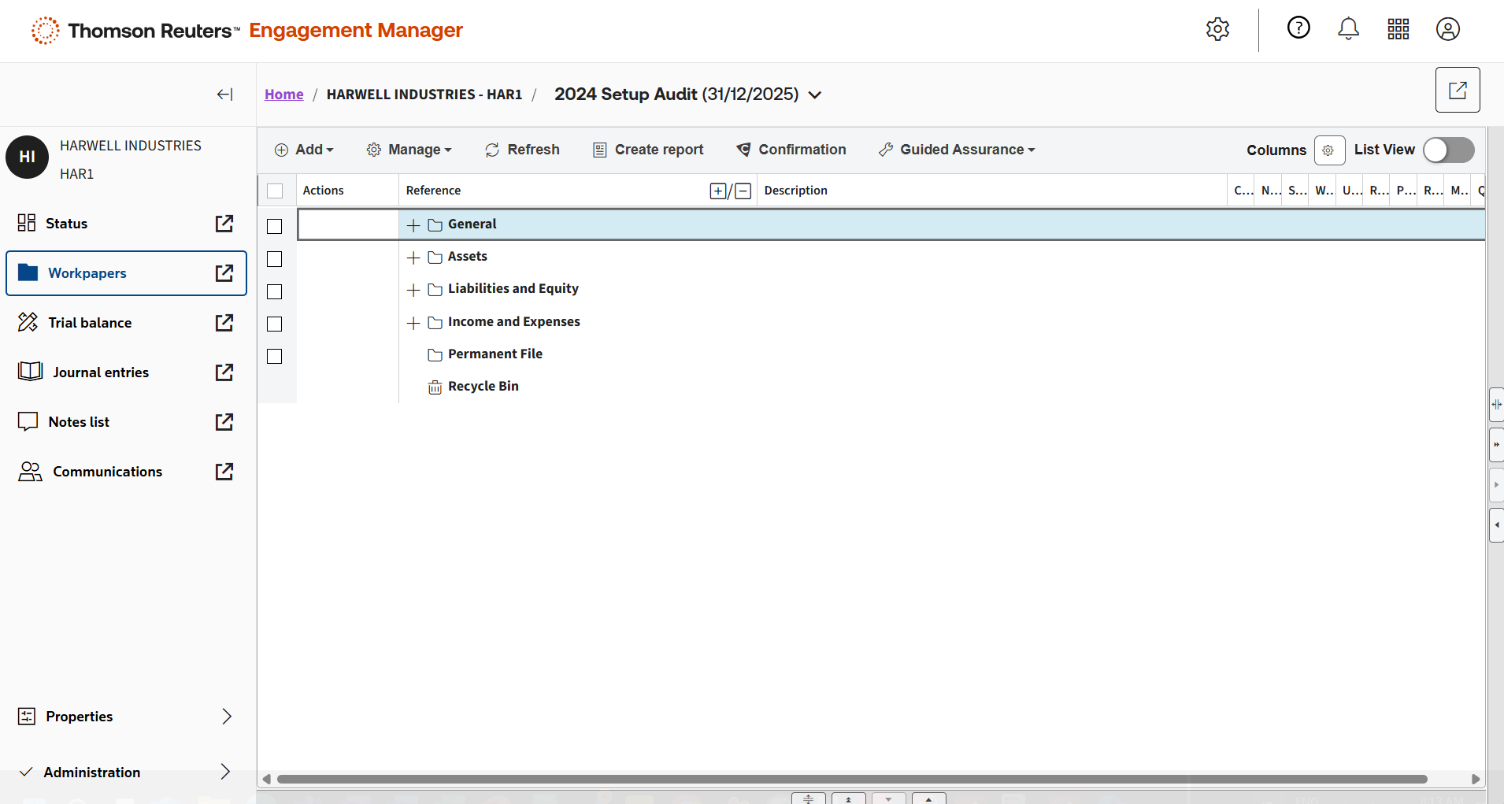Open Trial balance in new window icon

pos(224,323)
